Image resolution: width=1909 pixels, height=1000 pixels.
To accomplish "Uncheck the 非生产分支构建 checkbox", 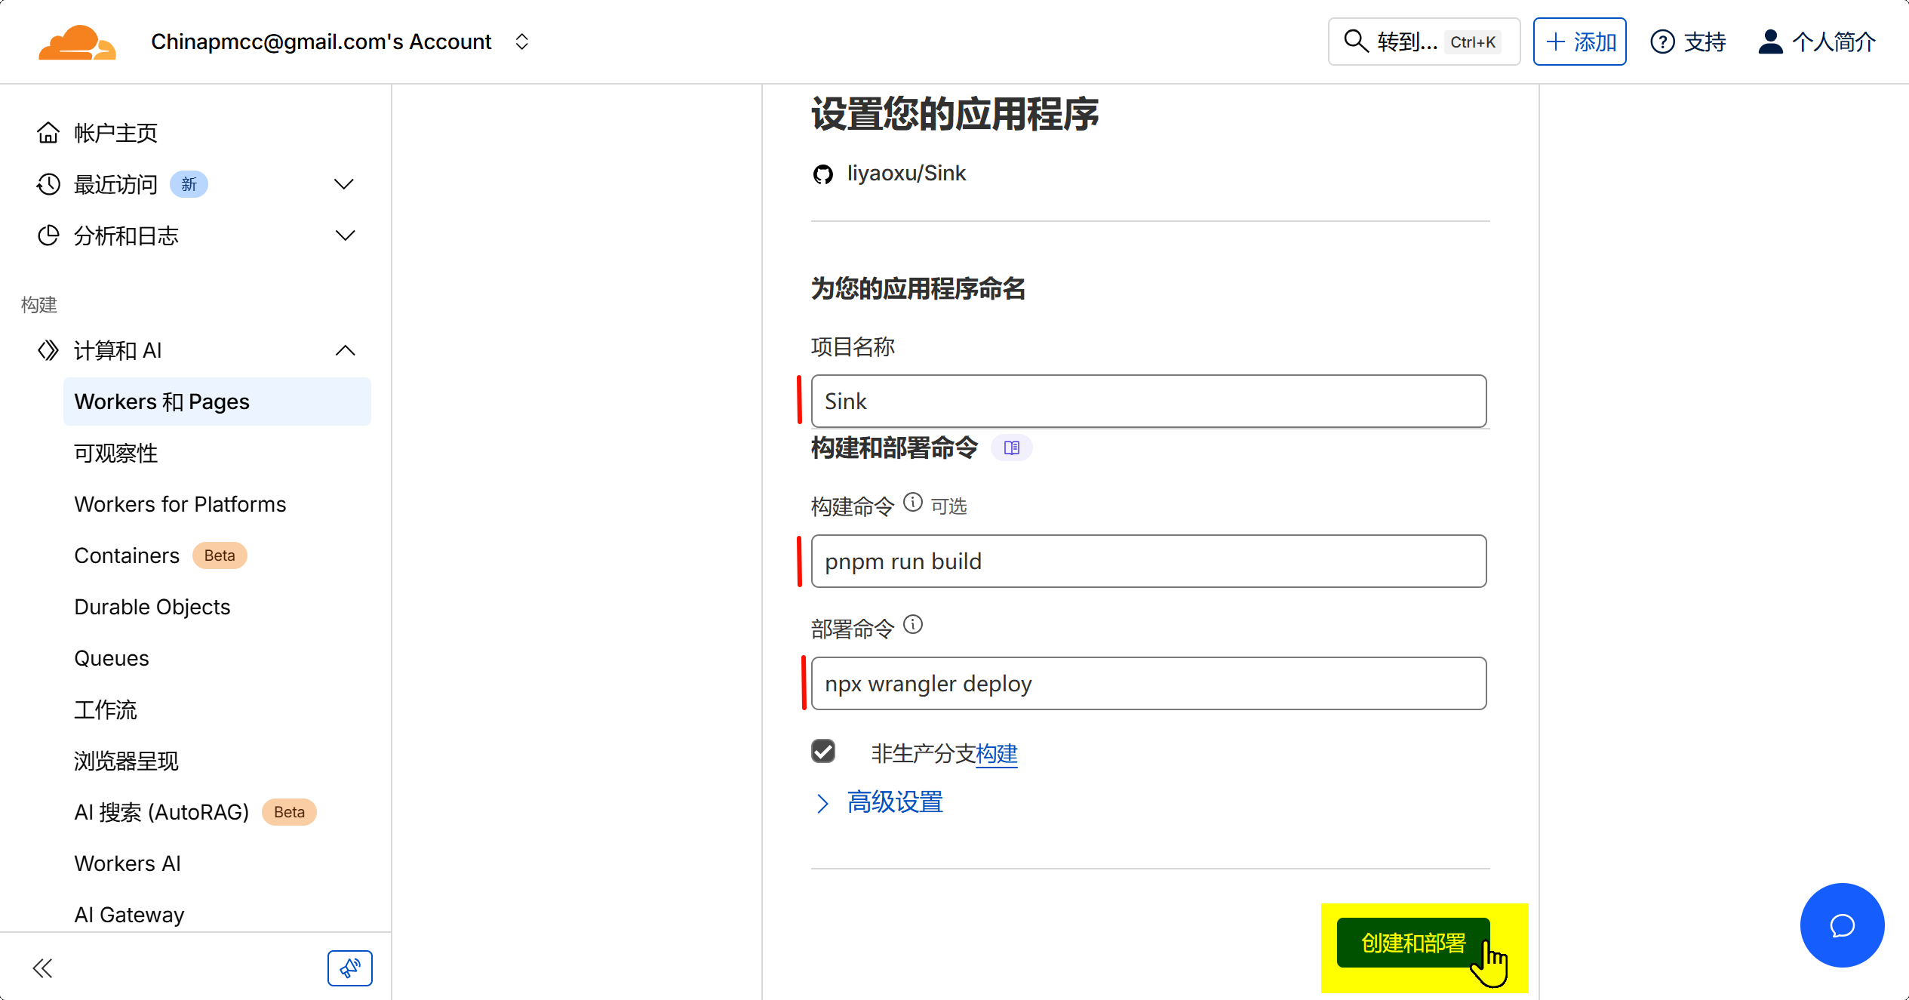I will (x=823, y=752).
